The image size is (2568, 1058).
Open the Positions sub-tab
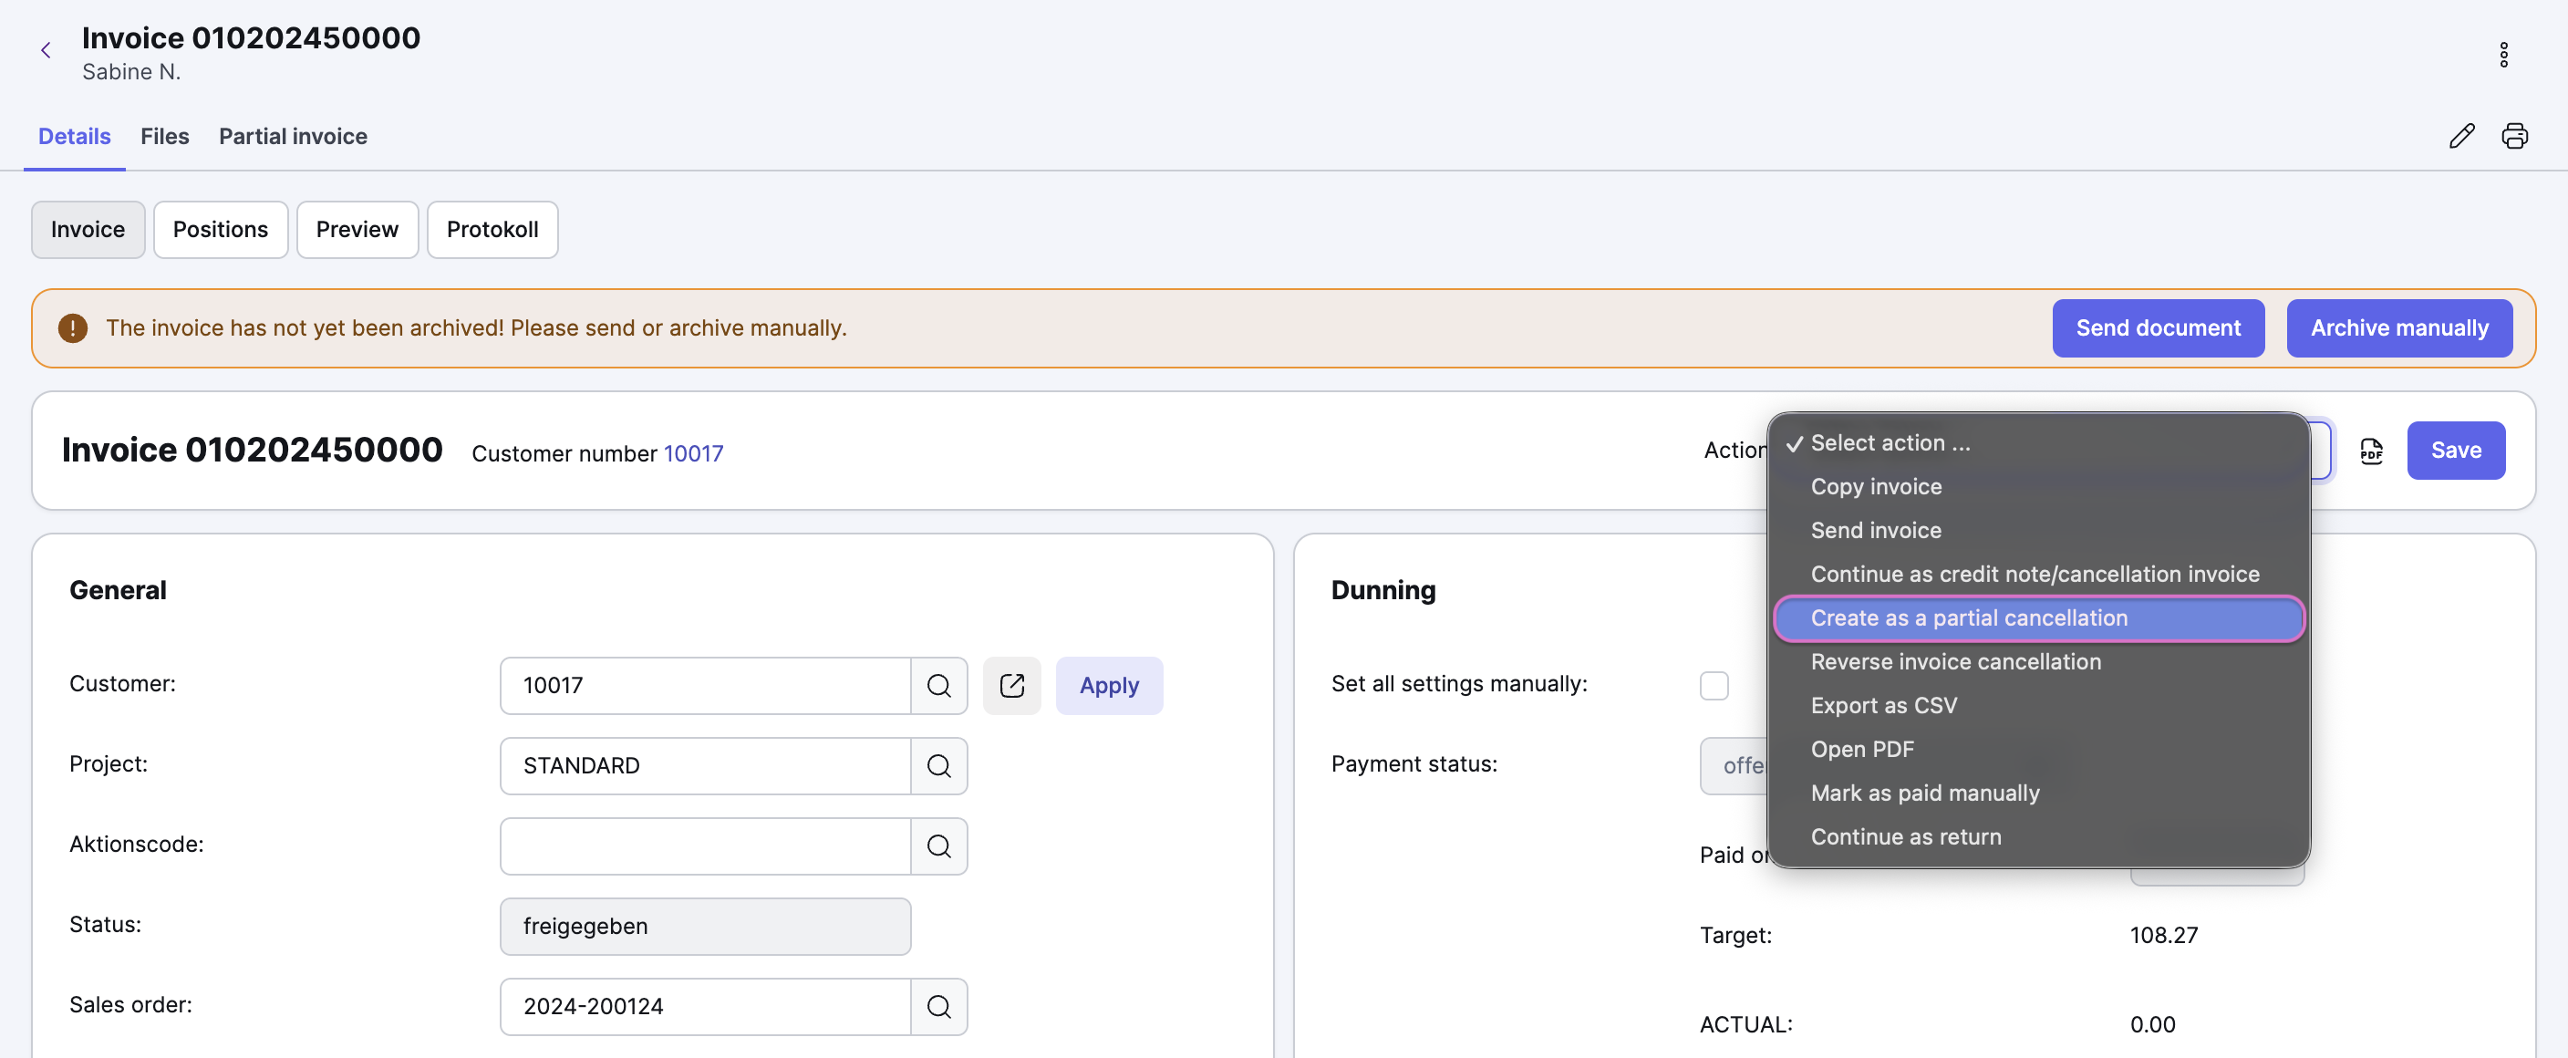tap(221, 229)
